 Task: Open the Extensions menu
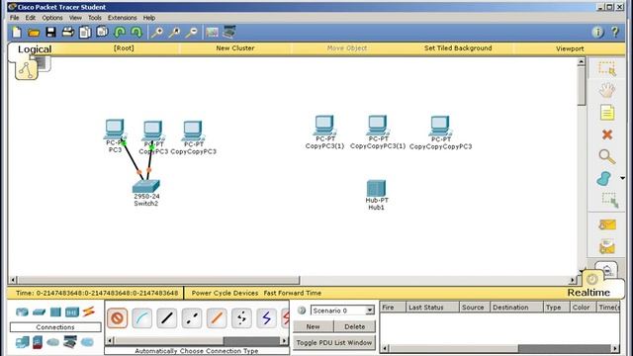[122, 18]
